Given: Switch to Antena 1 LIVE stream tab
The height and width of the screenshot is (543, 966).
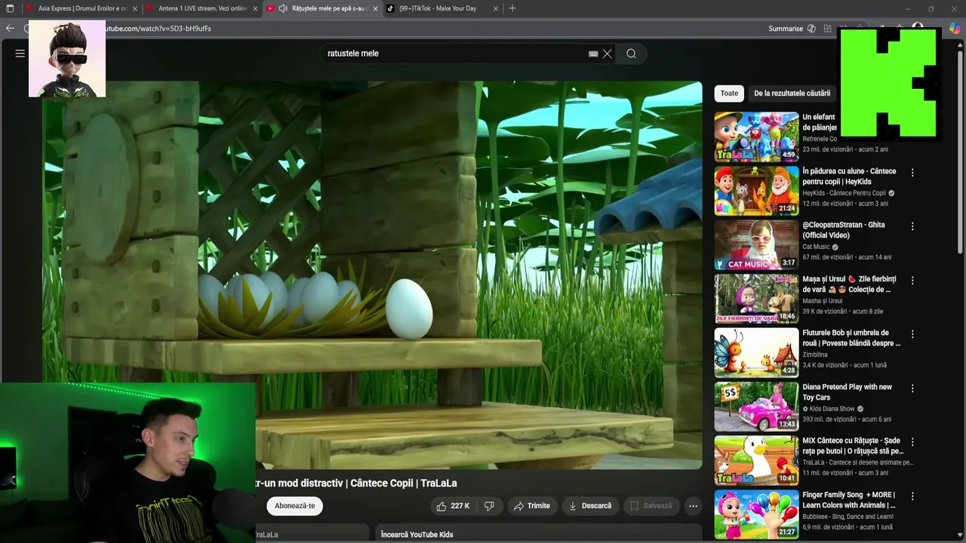Looking at the screenshot, I should (x=202, y=9).
